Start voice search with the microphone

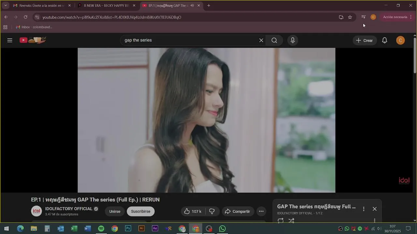293,40
